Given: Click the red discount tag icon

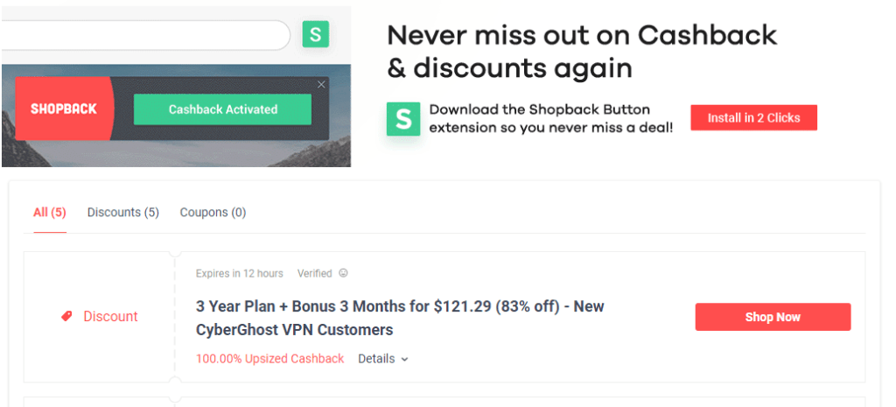Looking at the screenshot, I should point(67,317).
